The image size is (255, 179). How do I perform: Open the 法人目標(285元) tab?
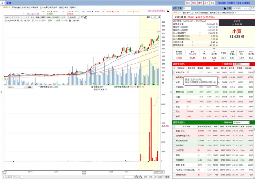pos(224,12)
